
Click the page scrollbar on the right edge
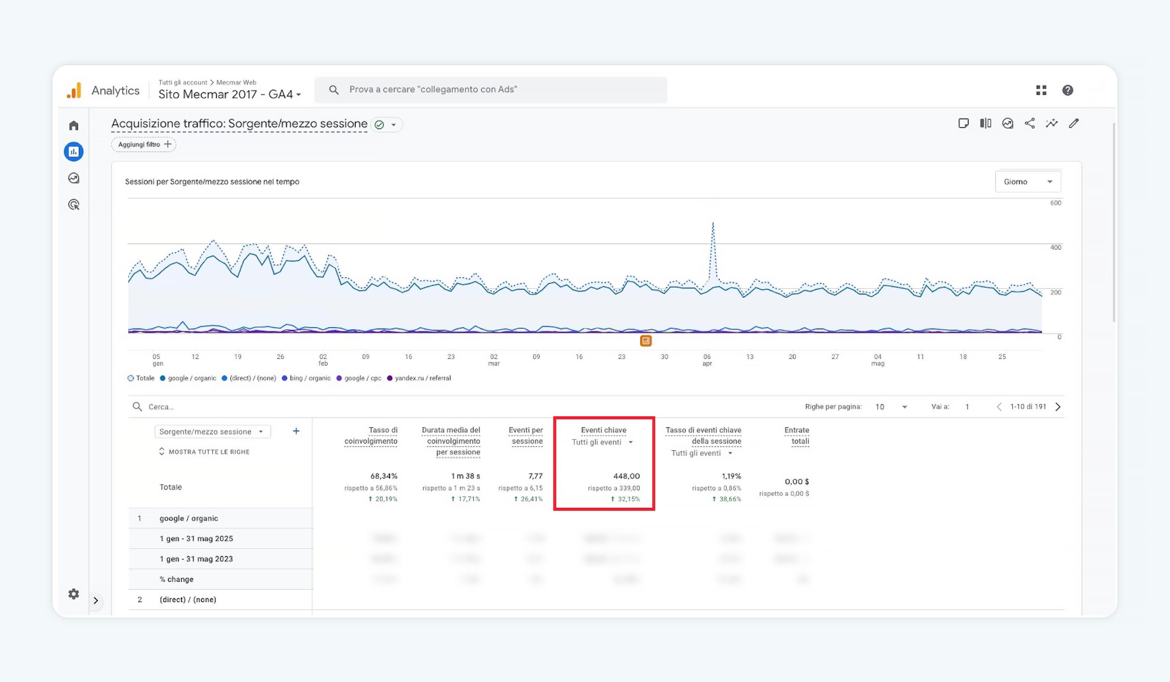click(1114, 223)
